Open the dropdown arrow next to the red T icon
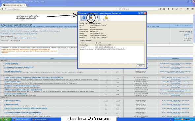This screenshot has width=195, height=121. [184, 9]
